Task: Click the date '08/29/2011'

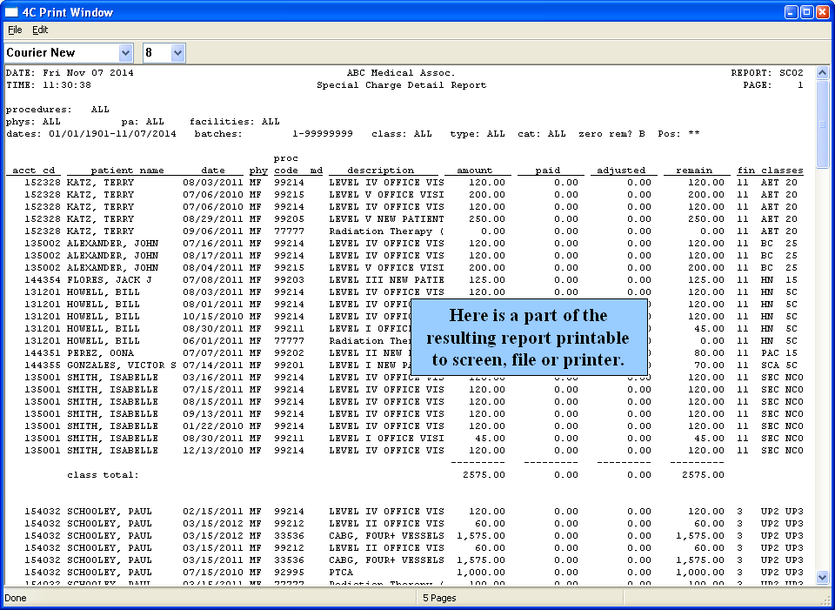Action: coord(213,219)
